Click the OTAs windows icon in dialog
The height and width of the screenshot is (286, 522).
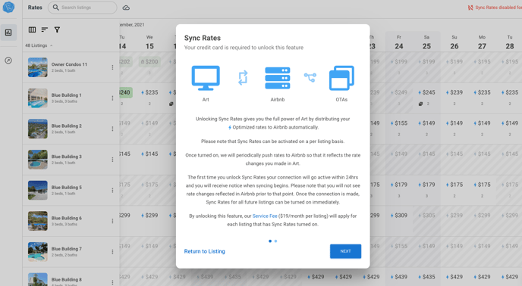[x=341, y=78]
